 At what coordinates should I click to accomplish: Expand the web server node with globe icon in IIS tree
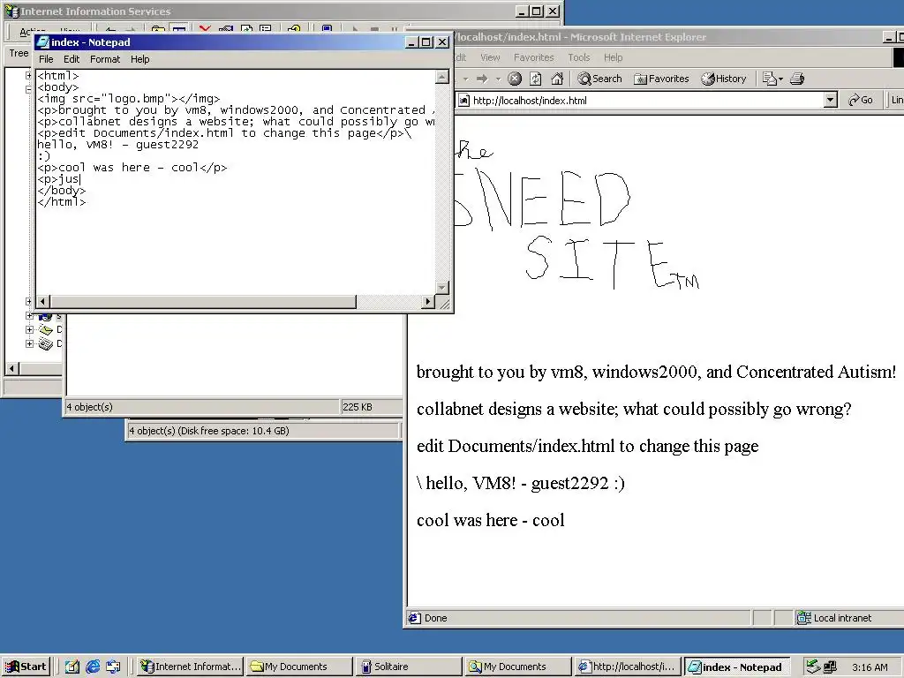[29, 315]
